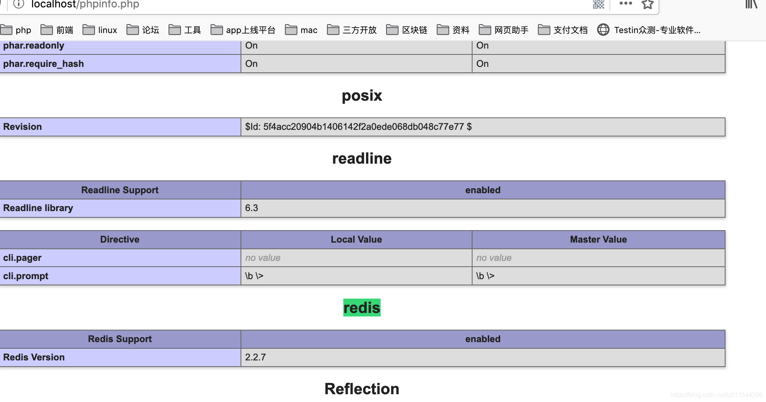The height and width of the screenshot is (402, 766).
Task: Open the app上线平台 bookmarks folder
Action: (x=243, y=30)
